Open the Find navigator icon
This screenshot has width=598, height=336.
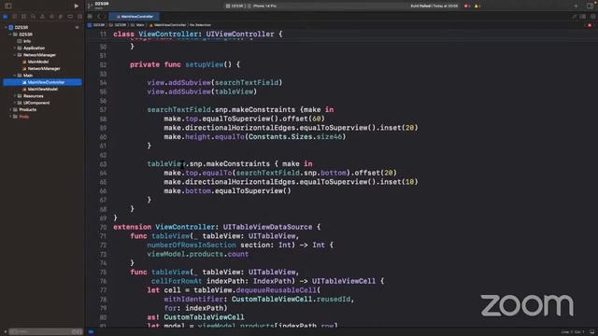pyautogui.click(x=33, y=17)
